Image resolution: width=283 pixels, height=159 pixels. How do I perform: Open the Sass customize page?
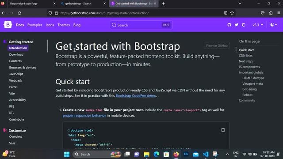coord(12,143)
